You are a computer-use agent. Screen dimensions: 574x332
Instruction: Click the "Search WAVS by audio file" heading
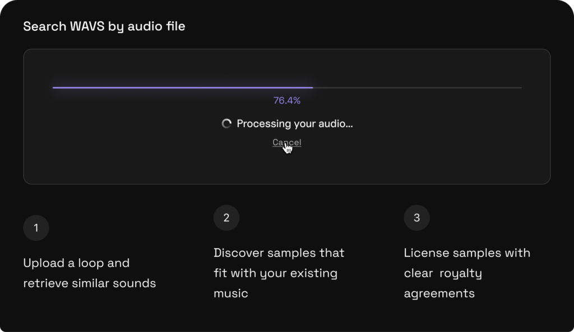point(104,26)
